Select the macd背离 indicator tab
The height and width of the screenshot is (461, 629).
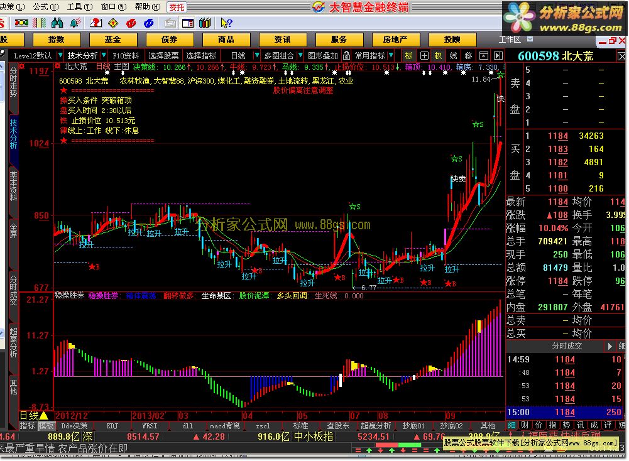click(x=225, y=426)
